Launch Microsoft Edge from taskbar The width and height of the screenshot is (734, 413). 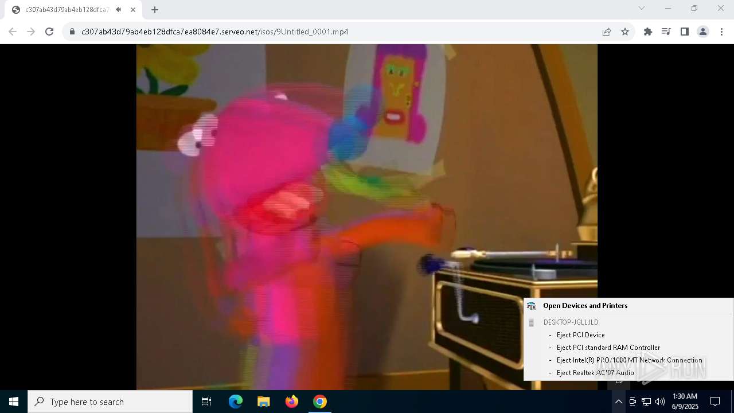236,402
